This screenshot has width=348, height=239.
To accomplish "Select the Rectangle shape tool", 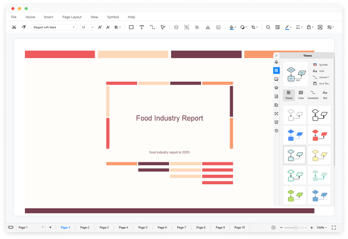I will pyautogui.click(x=131, y=27).
